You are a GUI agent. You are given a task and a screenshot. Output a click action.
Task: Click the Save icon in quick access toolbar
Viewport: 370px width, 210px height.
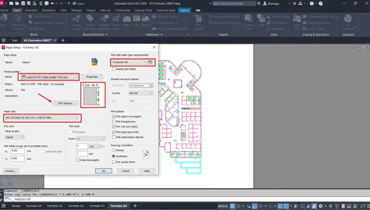point(24,3)
